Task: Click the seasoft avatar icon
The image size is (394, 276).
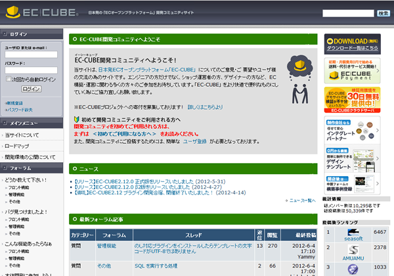Action: point(353,232)
